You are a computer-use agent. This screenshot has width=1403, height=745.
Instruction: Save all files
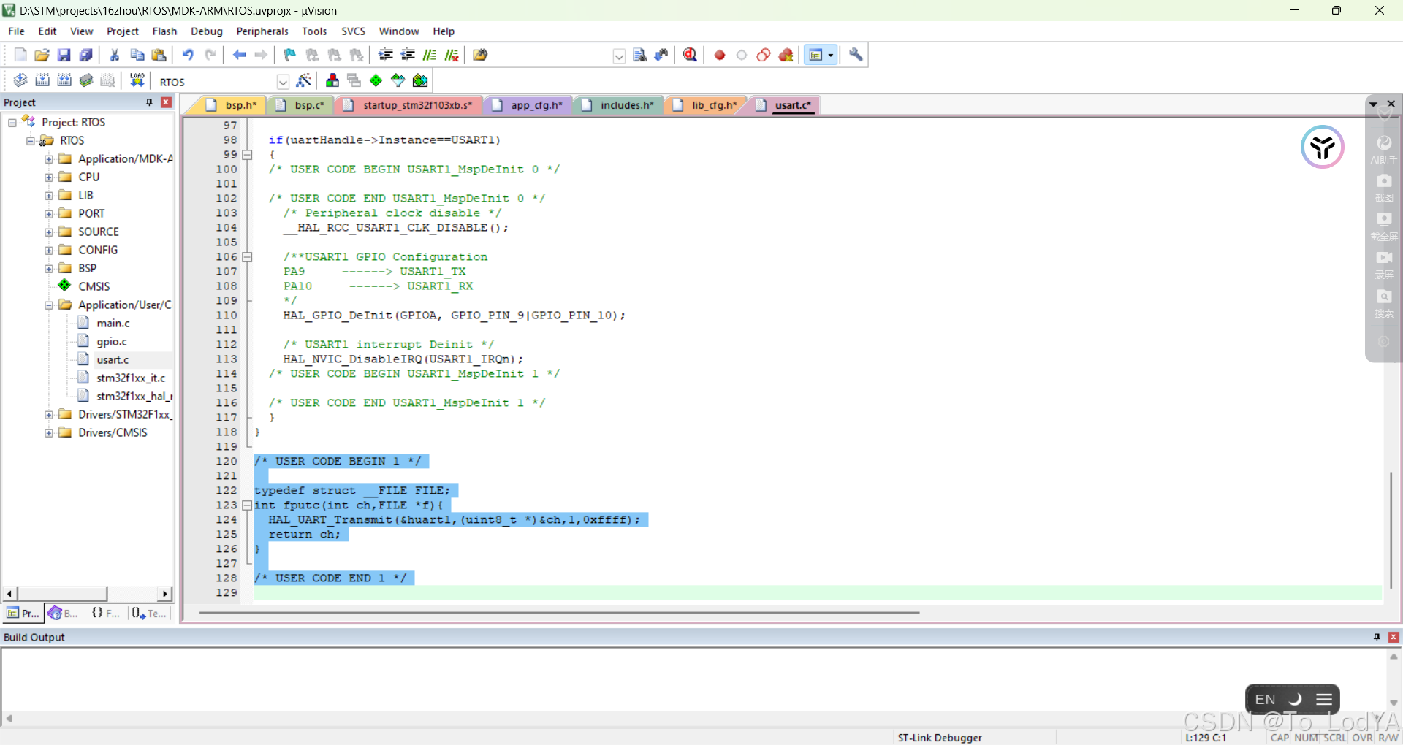(86, 55)
